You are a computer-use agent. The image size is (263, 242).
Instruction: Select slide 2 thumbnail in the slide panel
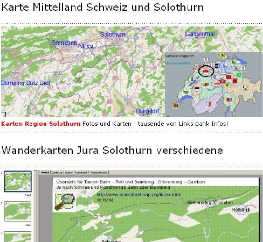pos(18,211)
